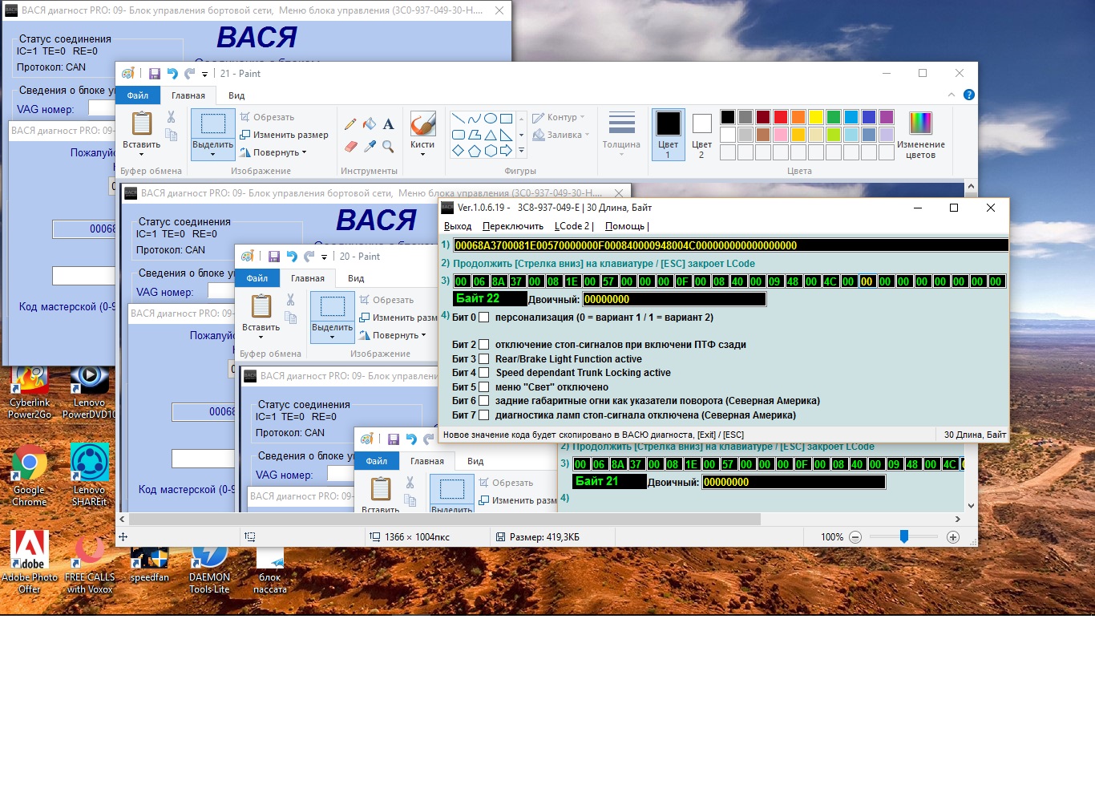Enable Bit 0 personalization checkbox

[483, 318]
